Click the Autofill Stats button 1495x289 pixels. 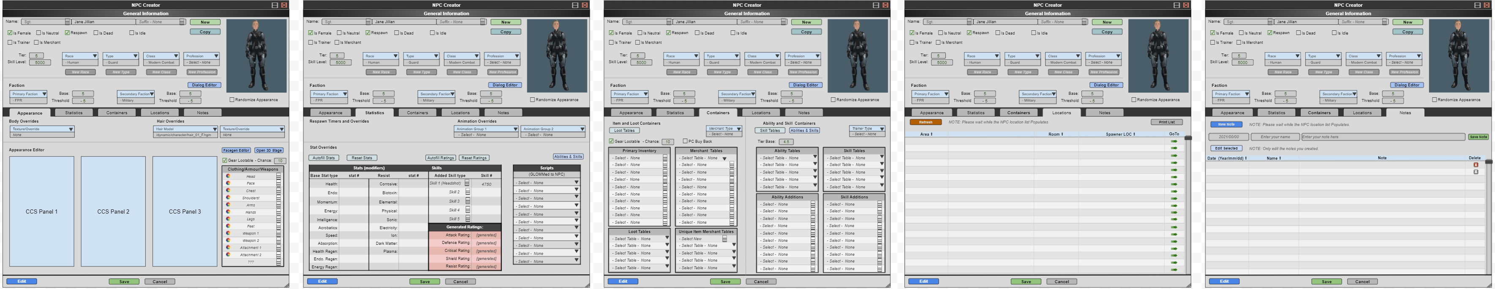click(324, 158)
